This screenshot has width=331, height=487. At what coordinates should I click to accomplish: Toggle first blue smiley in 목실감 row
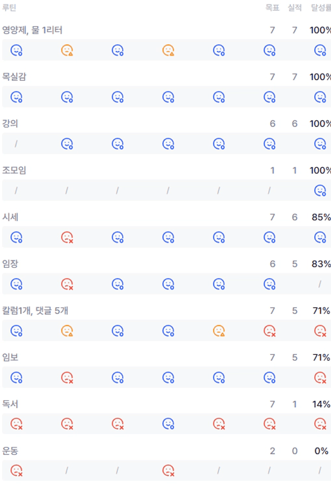tap(16, 97)
